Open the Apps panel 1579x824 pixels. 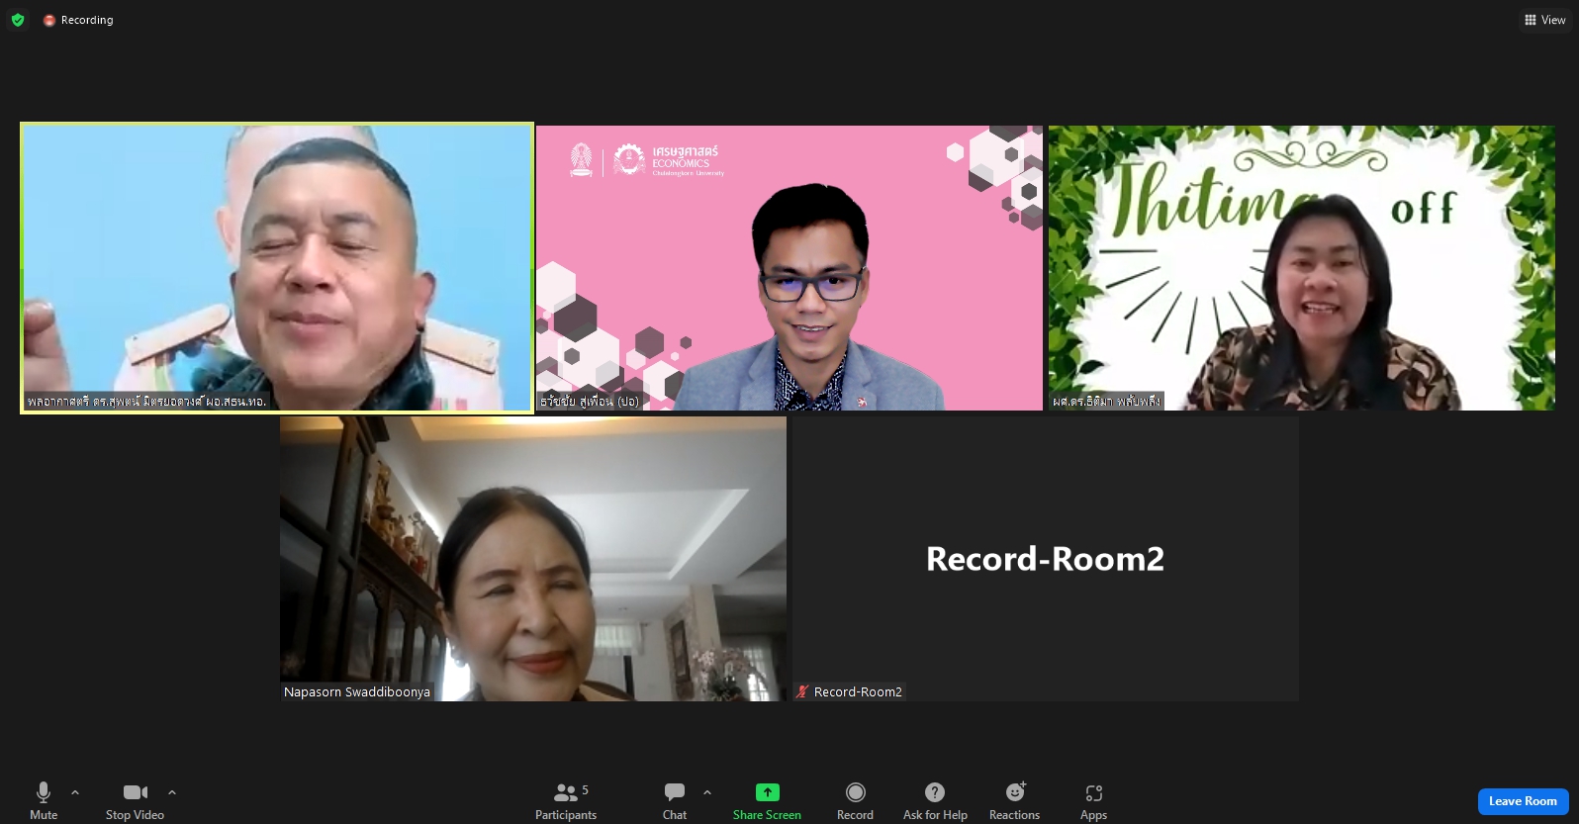pos(1093,799)
